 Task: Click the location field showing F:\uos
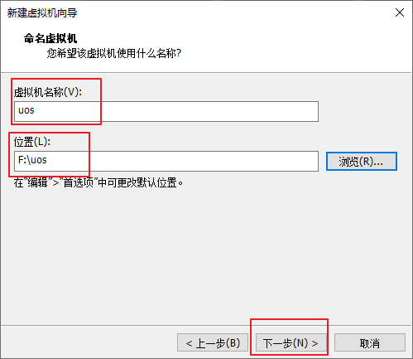click(x=166, y=161)
